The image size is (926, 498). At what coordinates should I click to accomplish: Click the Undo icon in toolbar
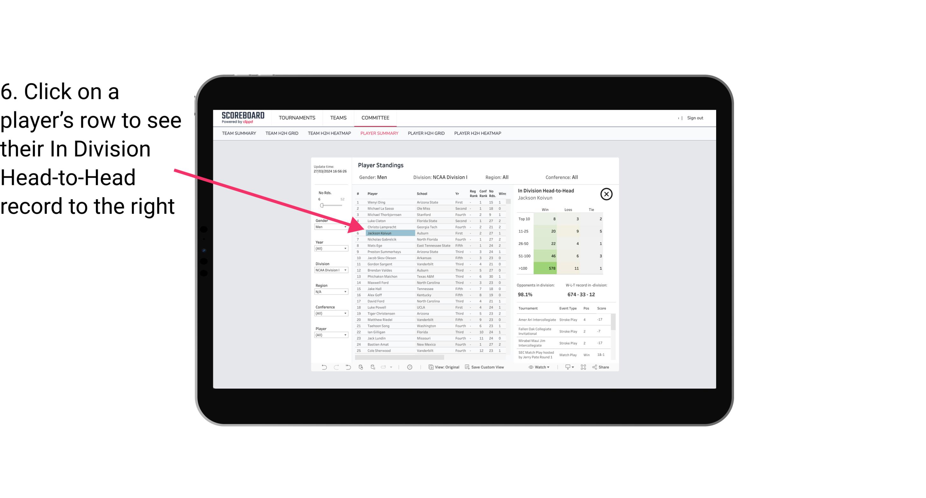coord(322,368)
